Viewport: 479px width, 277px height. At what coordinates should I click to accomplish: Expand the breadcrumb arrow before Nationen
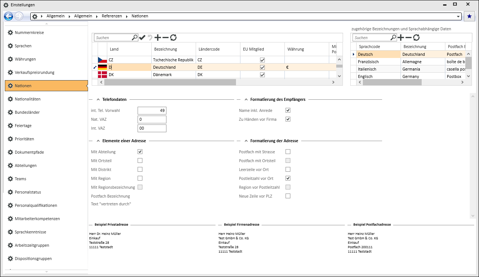click(x=127, y=16)
